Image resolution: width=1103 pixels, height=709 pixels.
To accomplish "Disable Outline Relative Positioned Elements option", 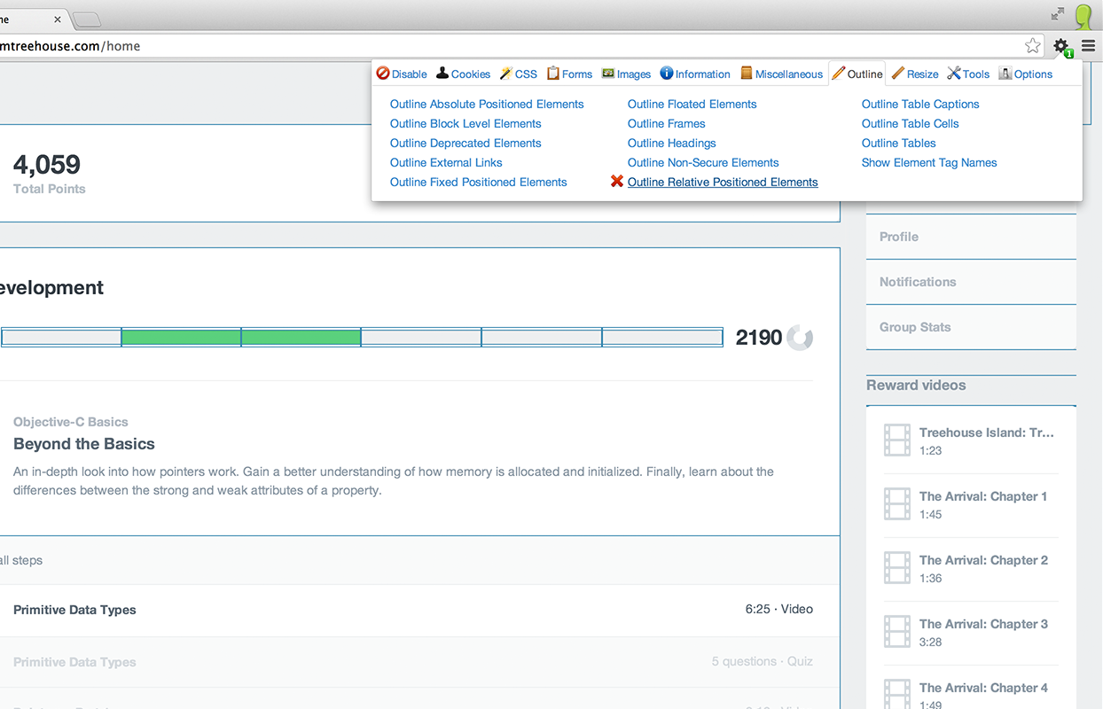I will click(722, 183).
